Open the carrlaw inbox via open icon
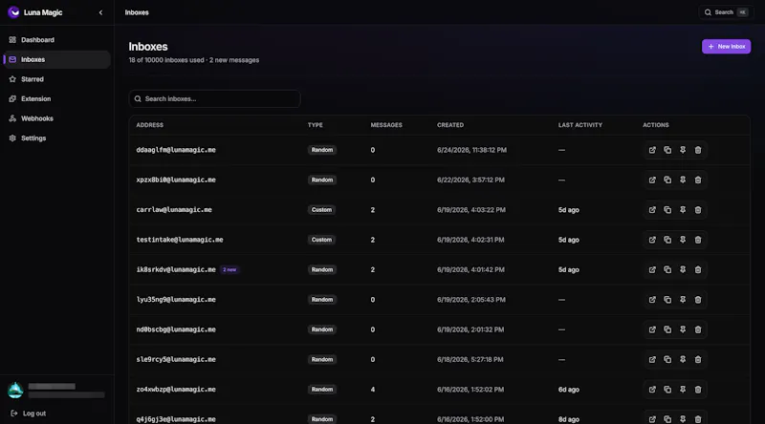This screenshot has width=765, height=424. point(652,210)
